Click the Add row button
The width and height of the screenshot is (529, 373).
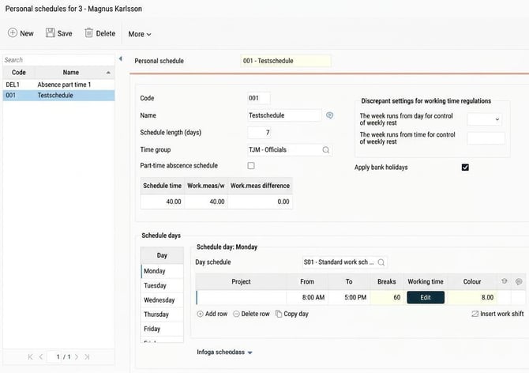tap(212, 314)
